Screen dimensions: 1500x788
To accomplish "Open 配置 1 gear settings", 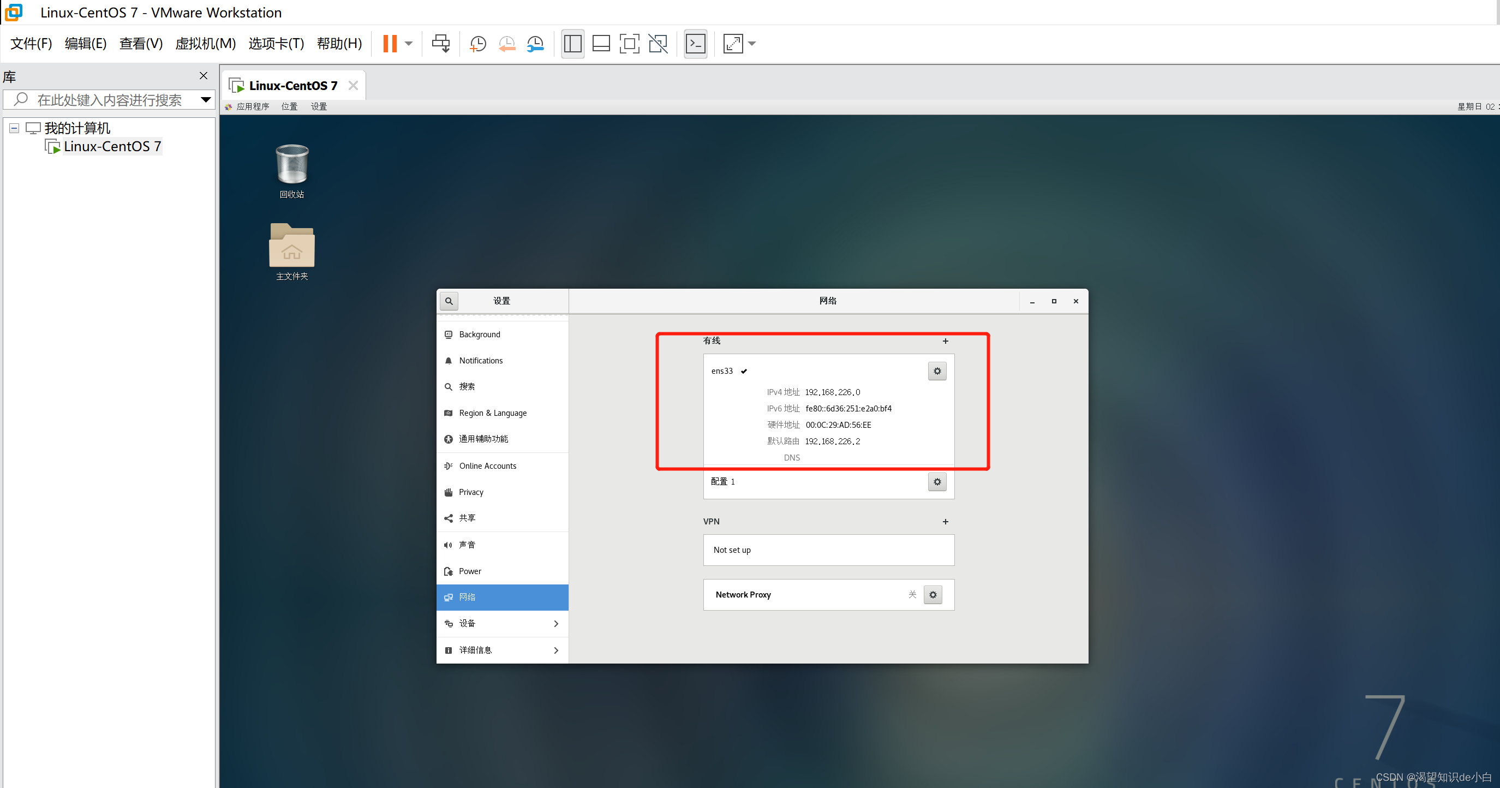I will click(937, 482).
